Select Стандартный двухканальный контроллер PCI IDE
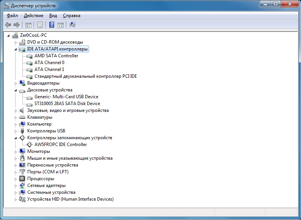The height and width of the screenshot is (220, 301). point(86,76)
